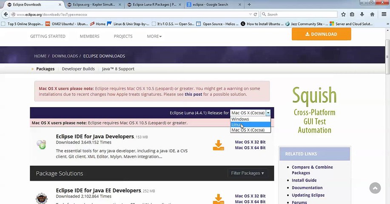Open the MEMBERS navigation link
The height and width of the screenshot is (204, 390).
(x=90, y=36)
